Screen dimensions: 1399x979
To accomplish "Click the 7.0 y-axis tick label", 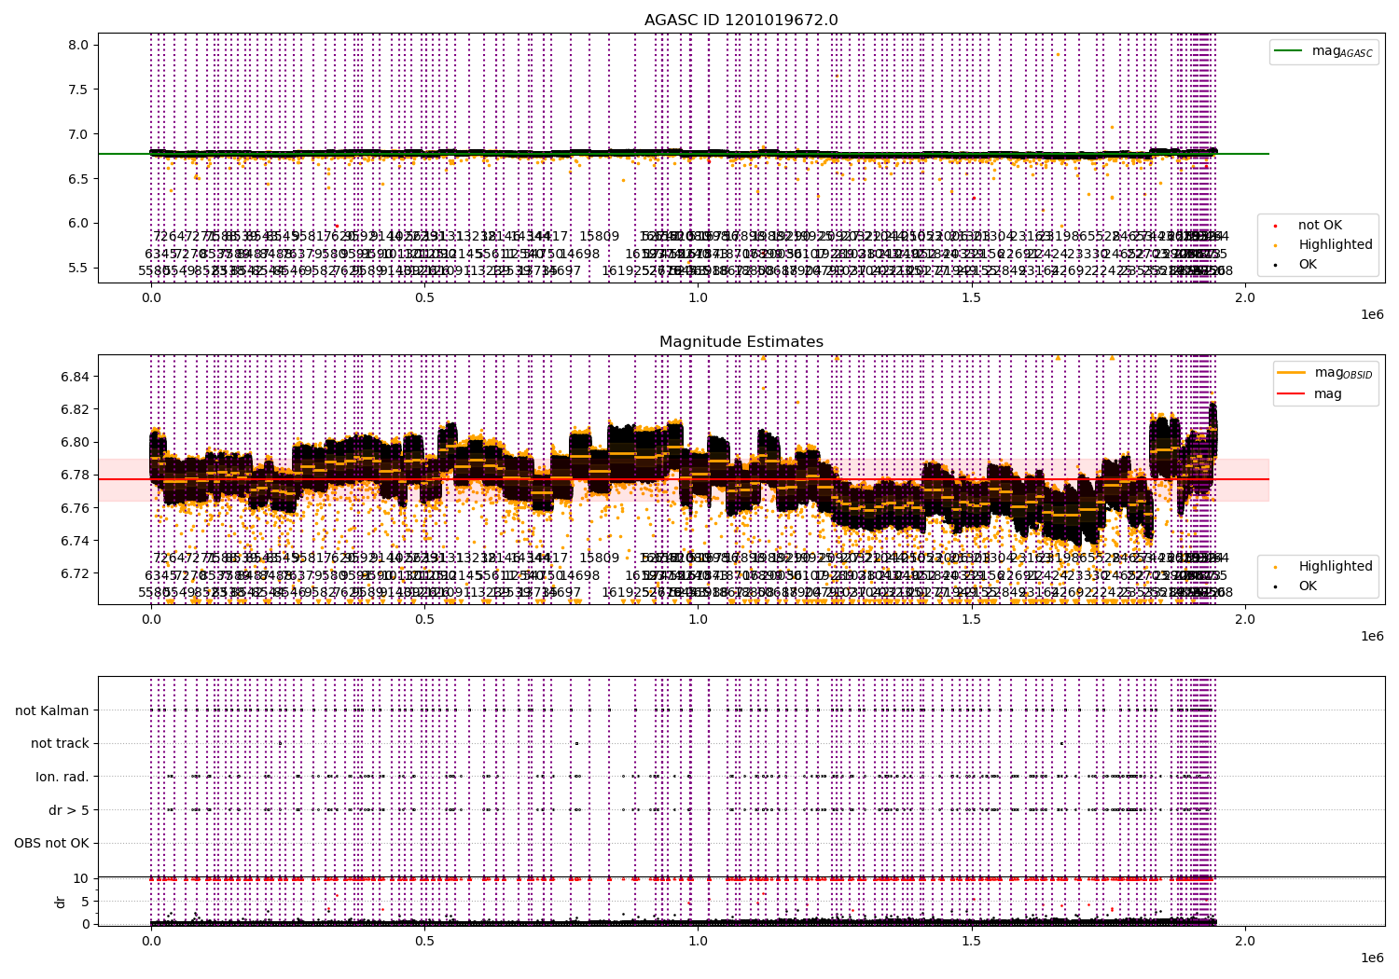I will [x=79, y=134].
